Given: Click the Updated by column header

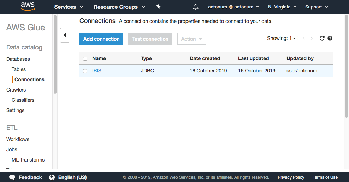Looking at the screenshot, I should click(x=300, y=58).
